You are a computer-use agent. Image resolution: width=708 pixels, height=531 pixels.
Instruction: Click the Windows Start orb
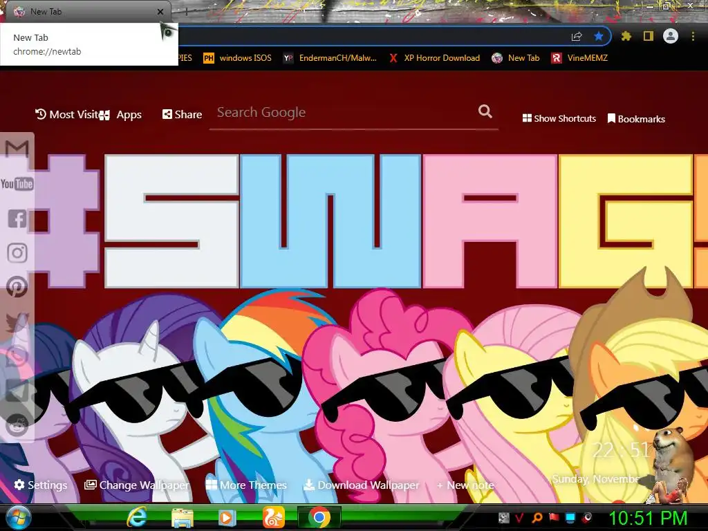pyautogui.click(x=17, y=517)
